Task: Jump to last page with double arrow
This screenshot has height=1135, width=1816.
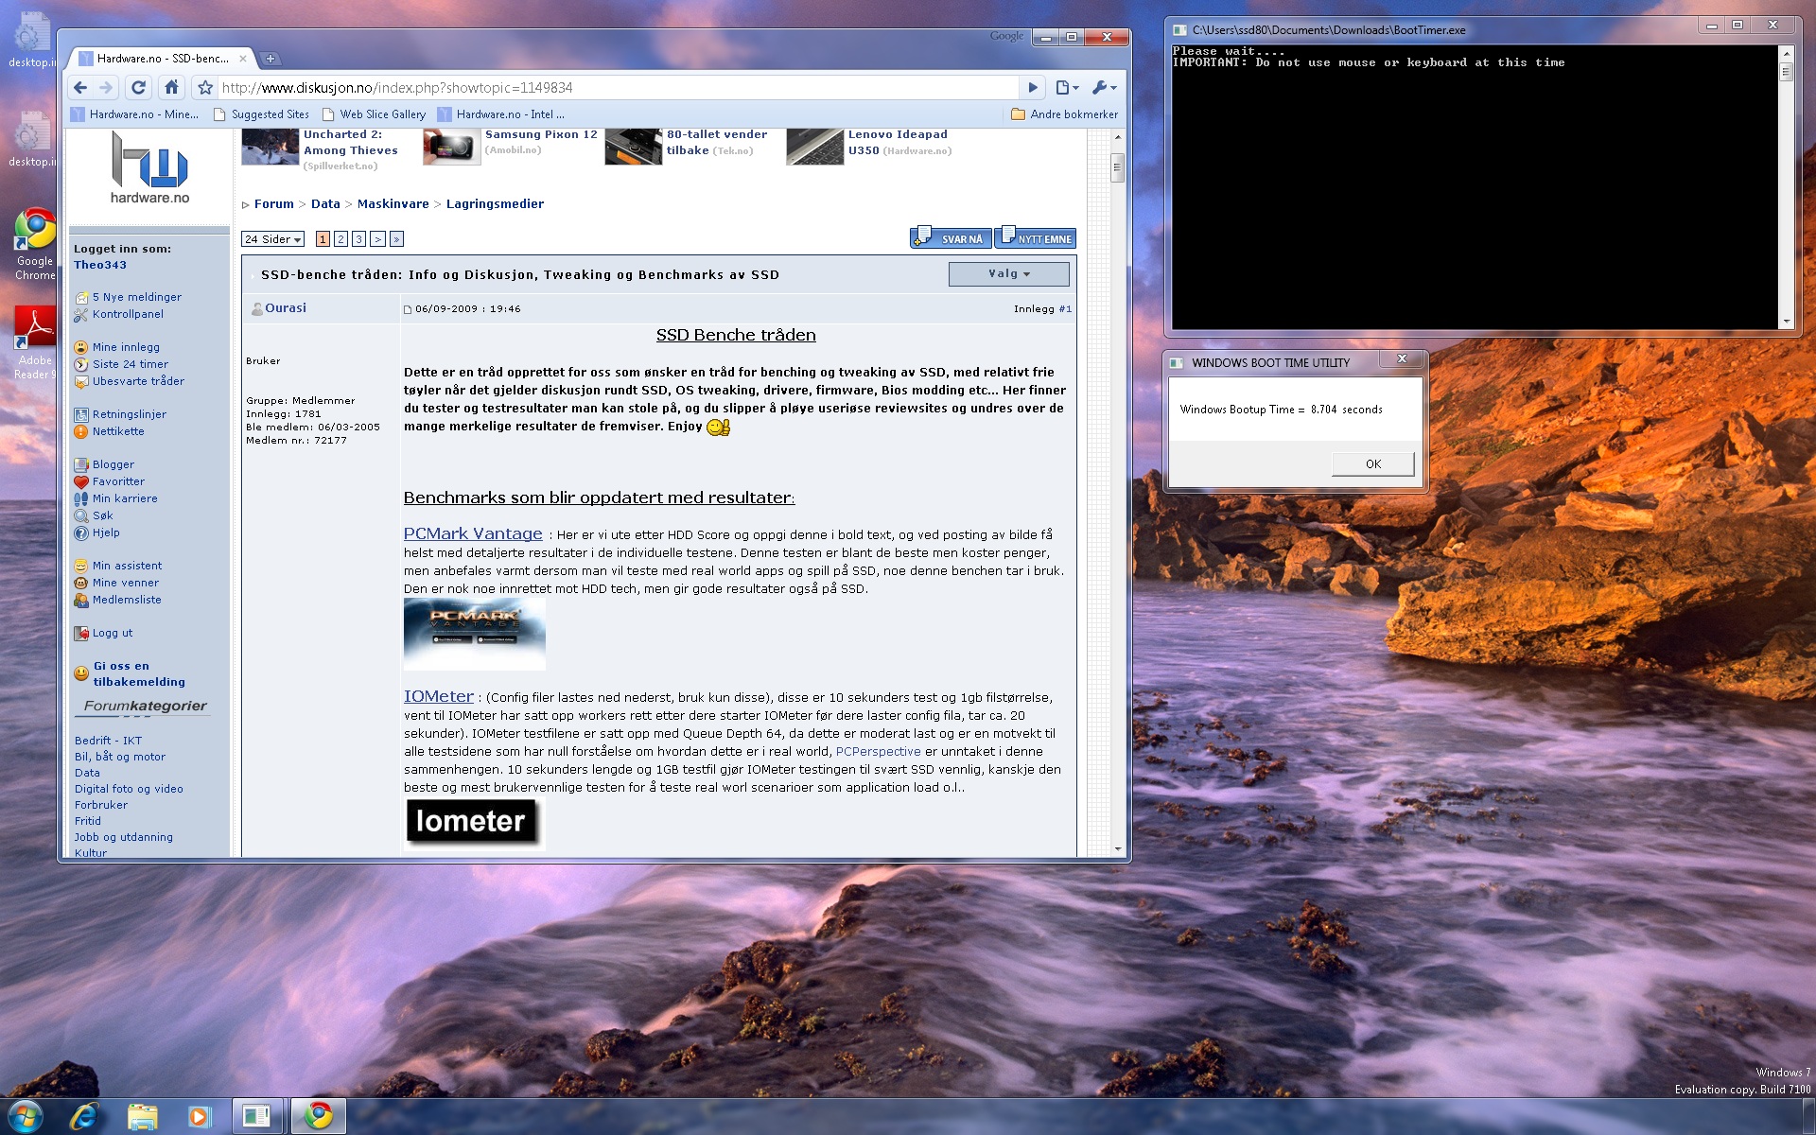Action: (x=396, y=239)
